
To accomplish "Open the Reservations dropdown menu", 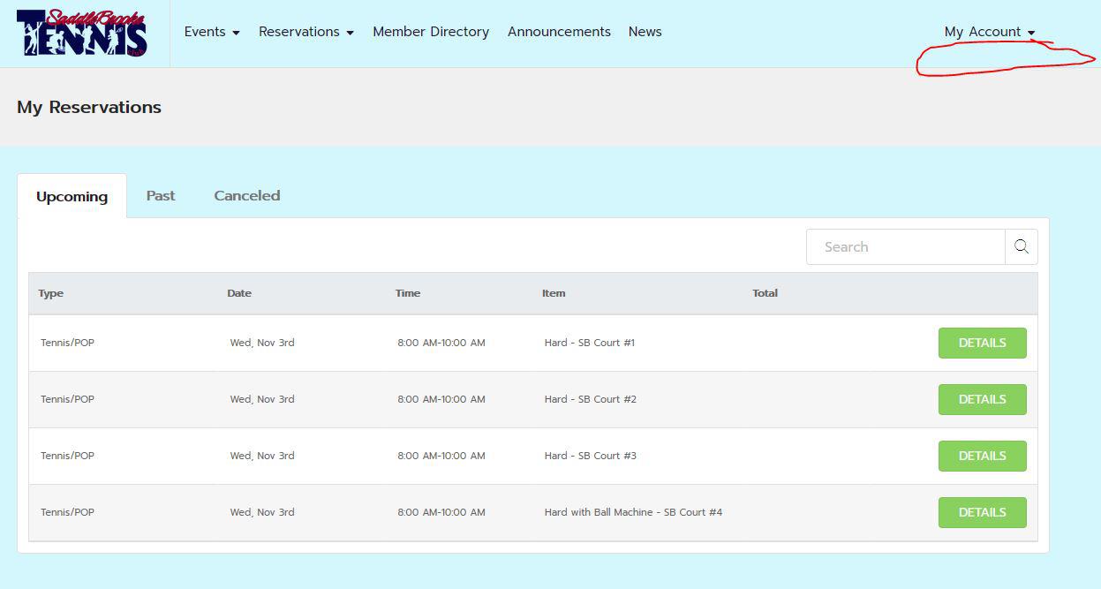I will (x=305, y=32).
